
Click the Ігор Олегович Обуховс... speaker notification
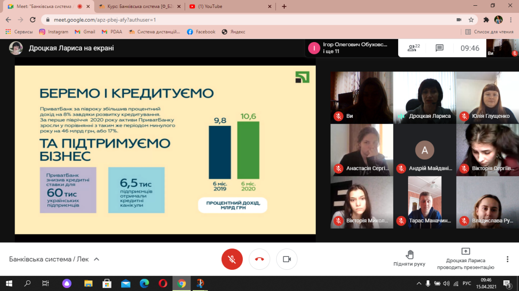pos(352,48)
